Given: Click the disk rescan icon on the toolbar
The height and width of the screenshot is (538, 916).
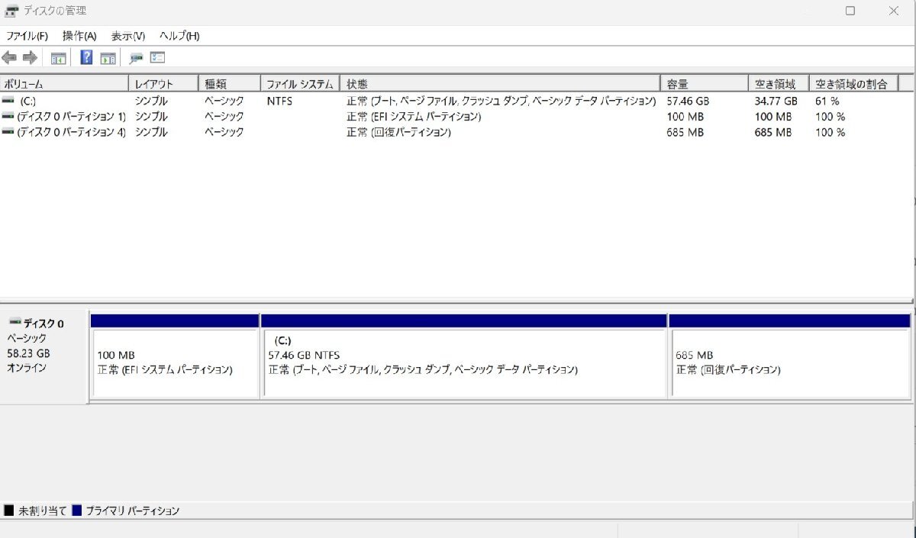Looking at the screenshot, I should pyautogui.click(x=137, y=57).
